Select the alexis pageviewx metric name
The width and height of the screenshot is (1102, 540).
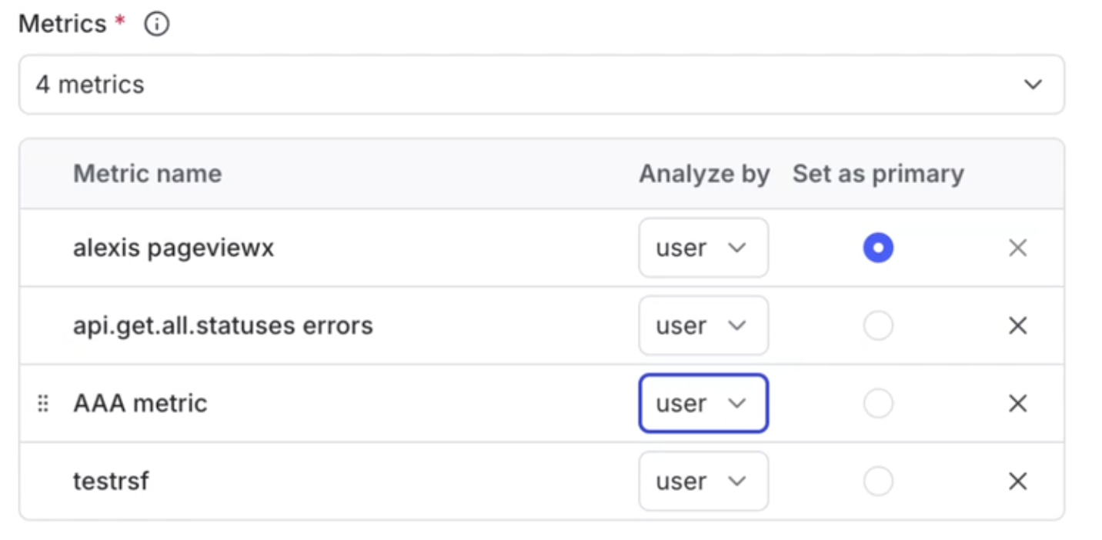(173, 248)
